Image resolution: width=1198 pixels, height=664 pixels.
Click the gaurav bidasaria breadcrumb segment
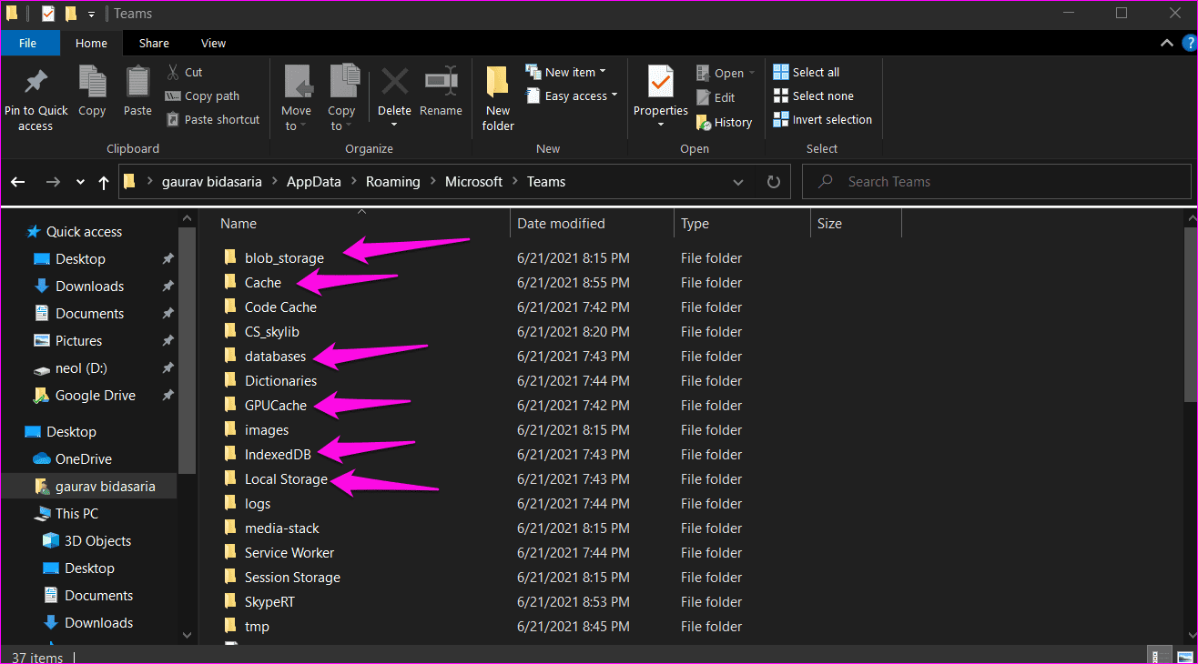click(212, 182)
